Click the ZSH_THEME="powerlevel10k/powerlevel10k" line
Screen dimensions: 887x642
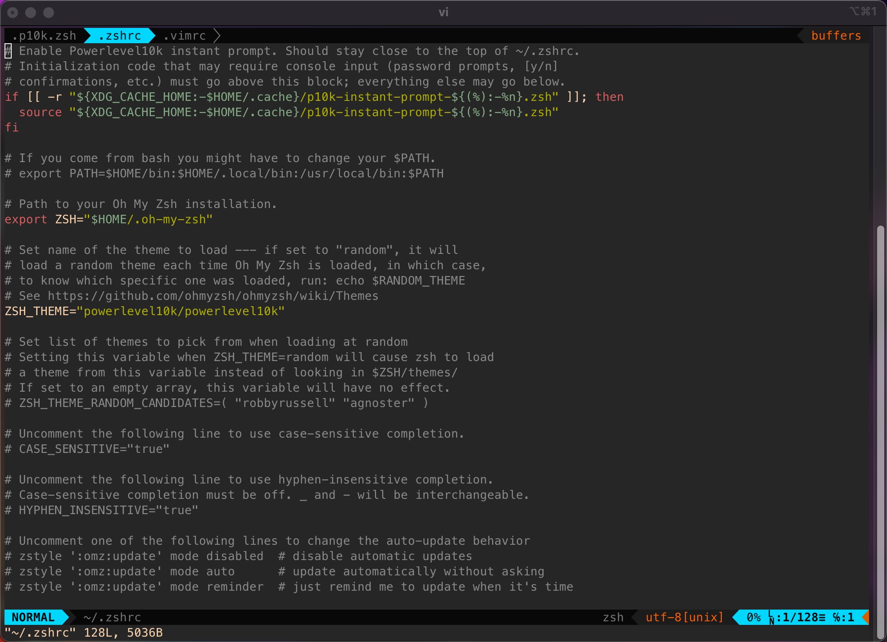click(x=145, y=311)
